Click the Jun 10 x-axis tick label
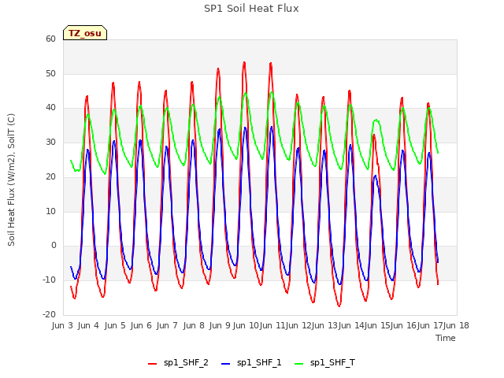 click(x=246, y=325)
